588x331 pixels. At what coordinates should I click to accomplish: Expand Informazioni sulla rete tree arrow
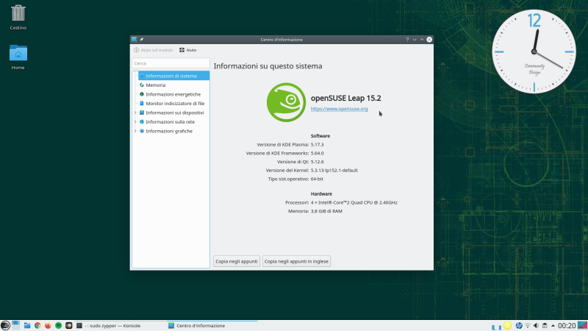point(135,122)
